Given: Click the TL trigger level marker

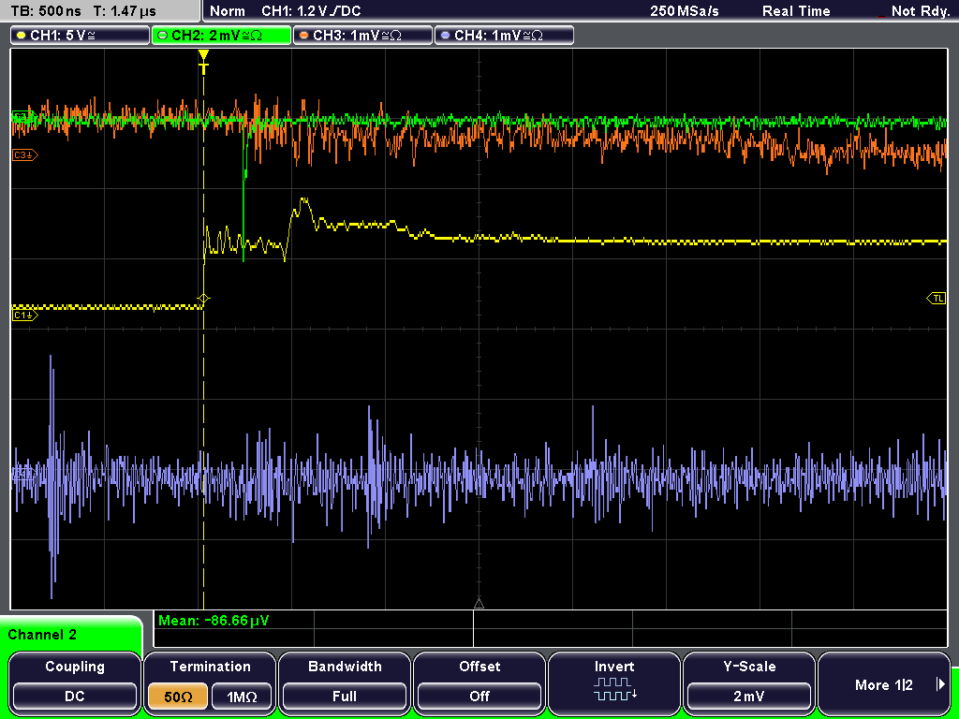Looking at the screenshot, I should click(x=937, y=299).
